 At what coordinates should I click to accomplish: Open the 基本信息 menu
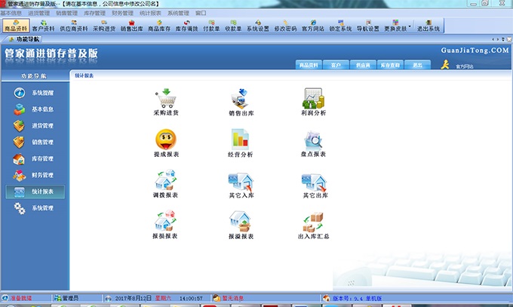11,13
